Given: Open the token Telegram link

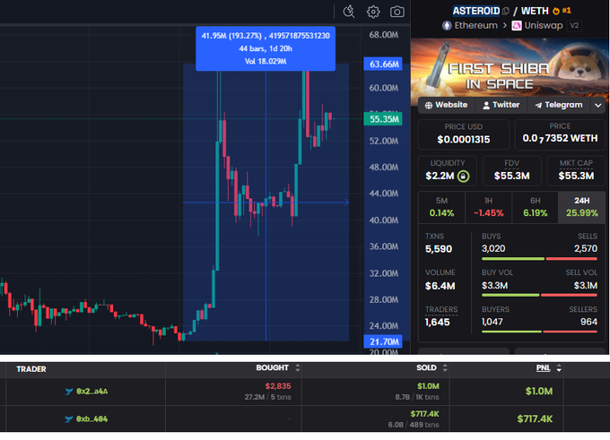Looking at the screenshot, I should 559,105.
